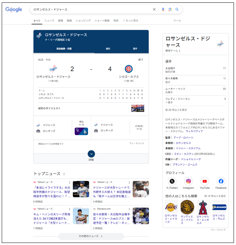Open player ムーキー・ベッツ in the roster list
Screen dimensions: 236x245
[196, 90]
